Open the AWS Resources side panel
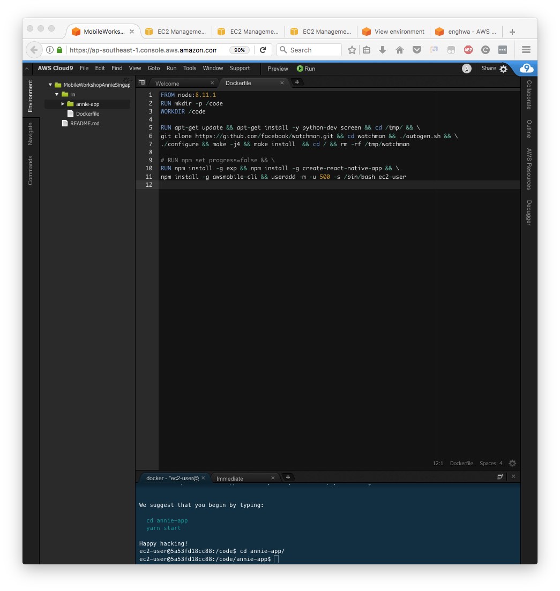This screenshot has height=591, width=560. 529,169
